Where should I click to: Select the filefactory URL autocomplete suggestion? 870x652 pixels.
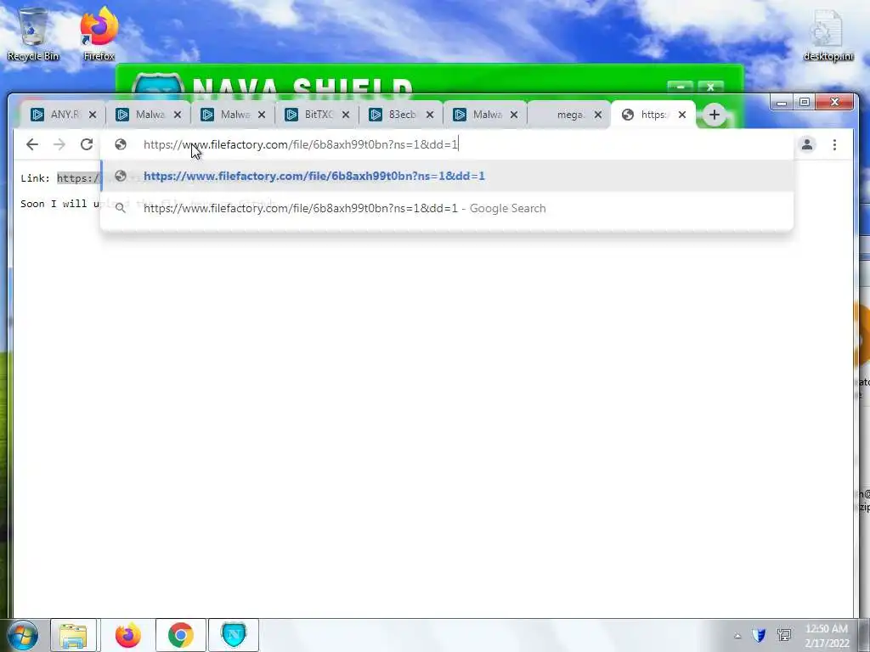[x=447, y=177]
